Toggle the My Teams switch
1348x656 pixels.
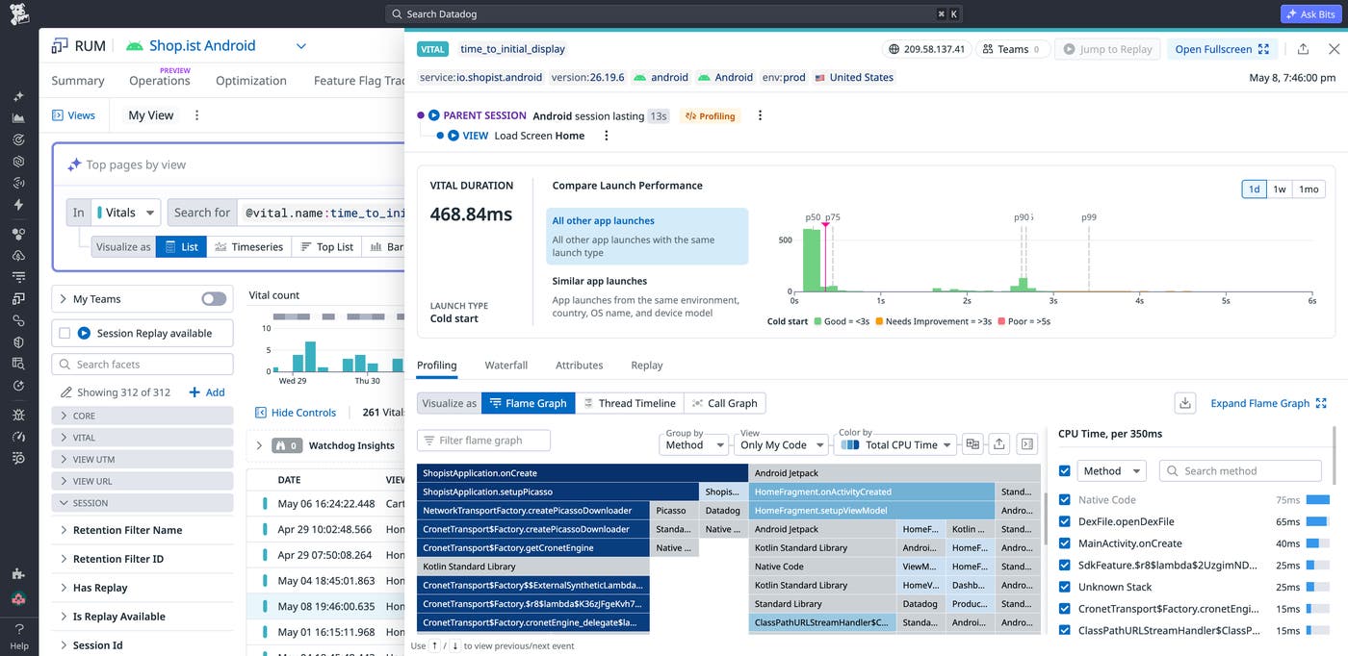tap(214, 299)
